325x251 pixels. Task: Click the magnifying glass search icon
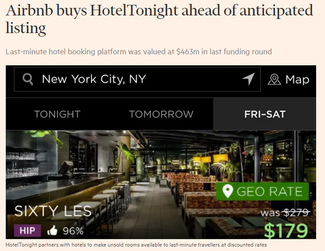click(28, 79)
